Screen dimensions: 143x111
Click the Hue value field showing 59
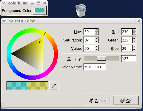click(89, 32)
